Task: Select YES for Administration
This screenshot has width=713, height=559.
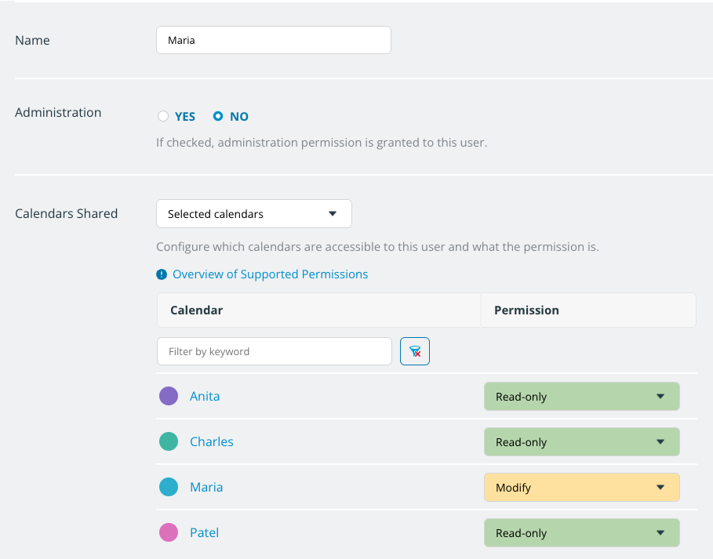Action: click(x=163, y=116)
